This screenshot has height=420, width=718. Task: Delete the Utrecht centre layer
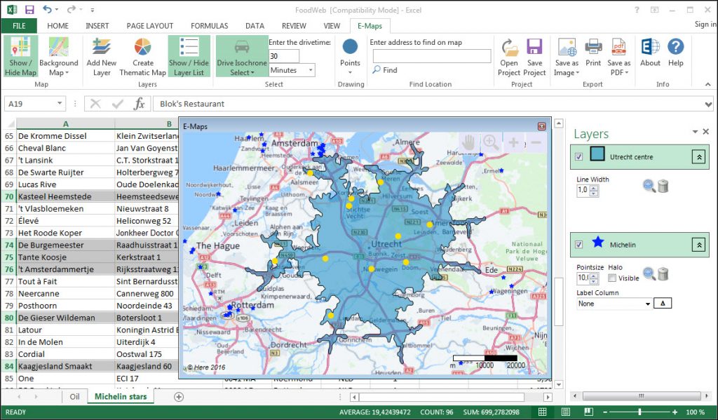coord(663,186)
